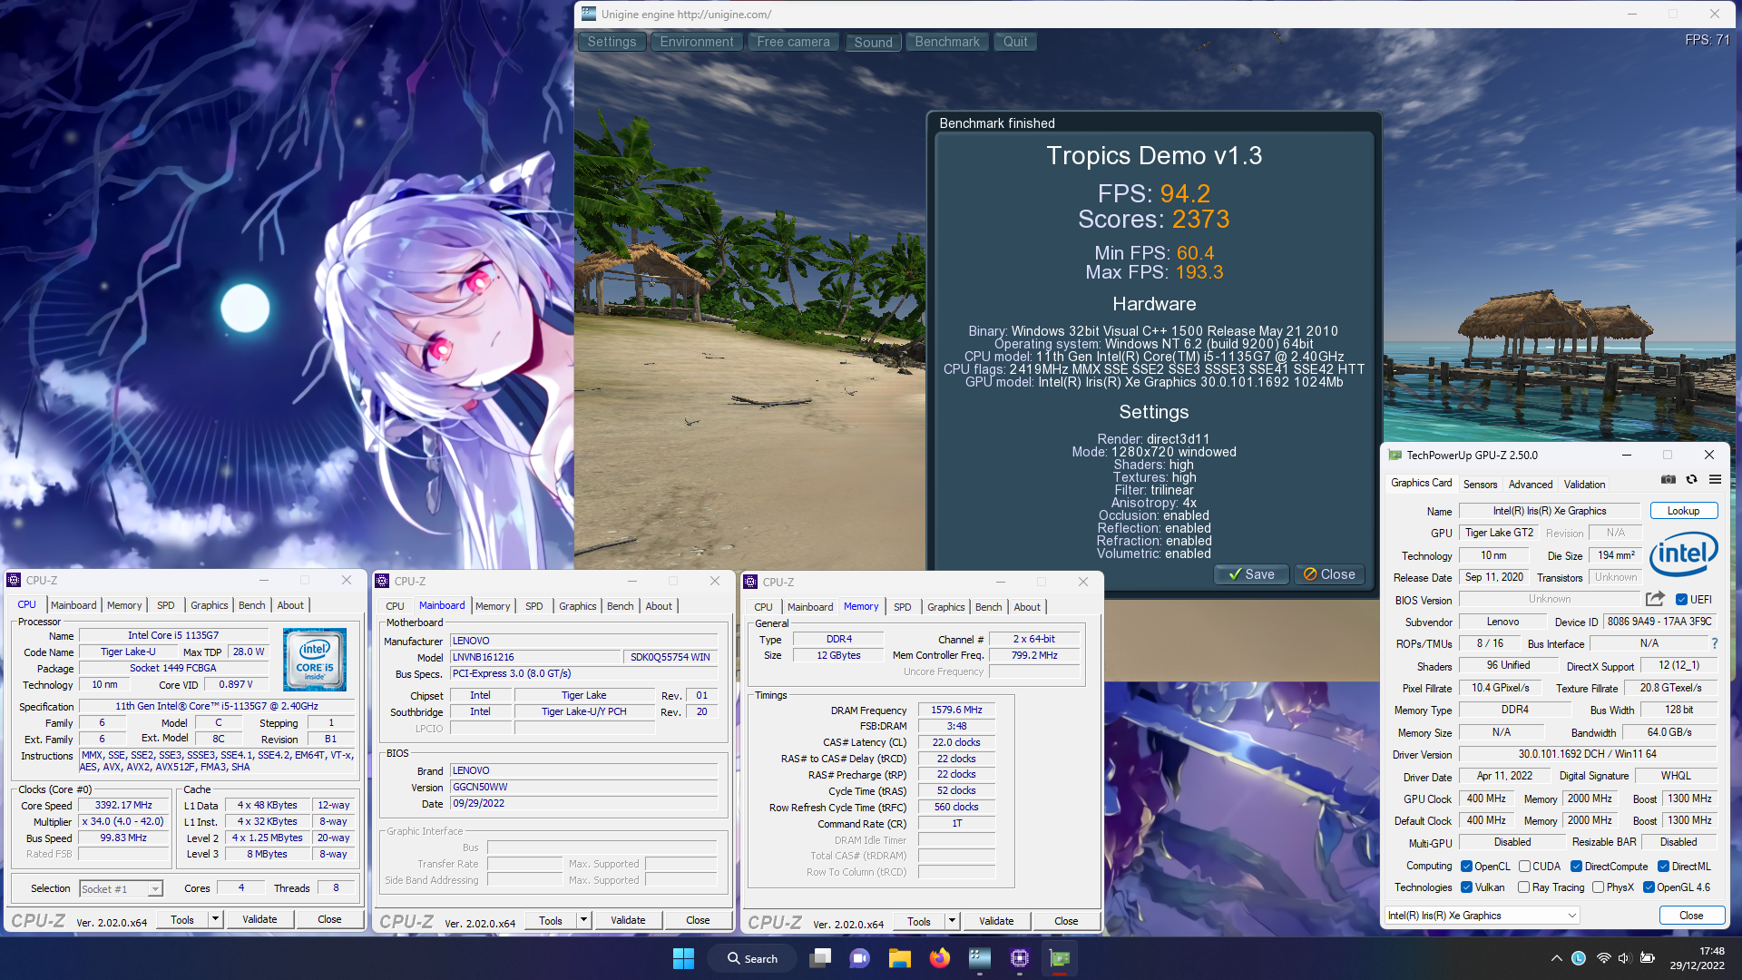
Task: Click Tools in the CPU-Z Memory window
Action: [919, 921]
